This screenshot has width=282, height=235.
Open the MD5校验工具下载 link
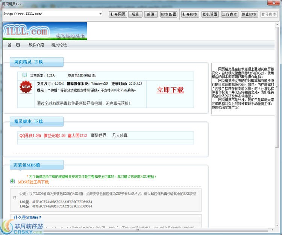point(33,182)
